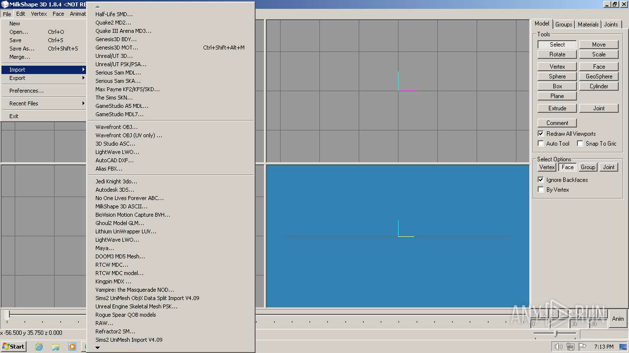Open the Vertex menu

39,14
